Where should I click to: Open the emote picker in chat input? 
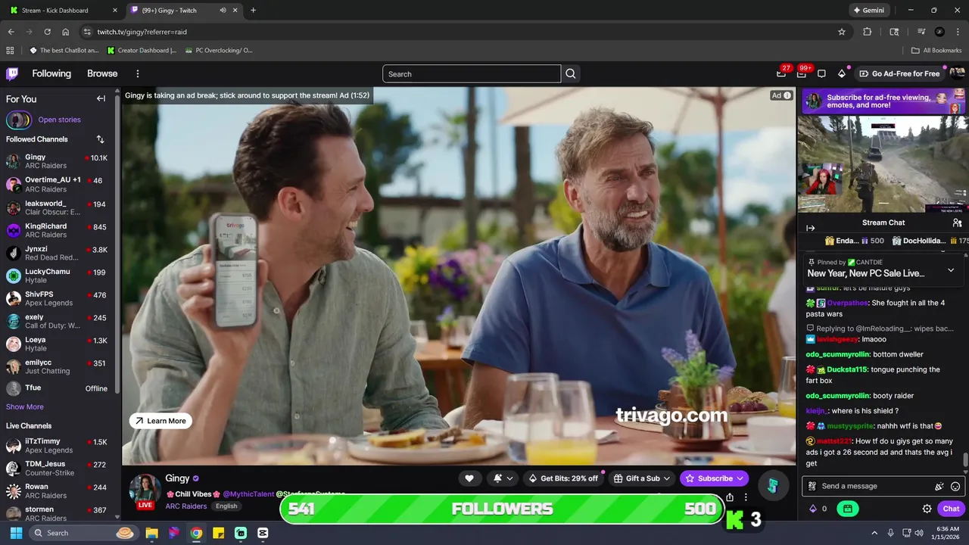pos(955,486)
